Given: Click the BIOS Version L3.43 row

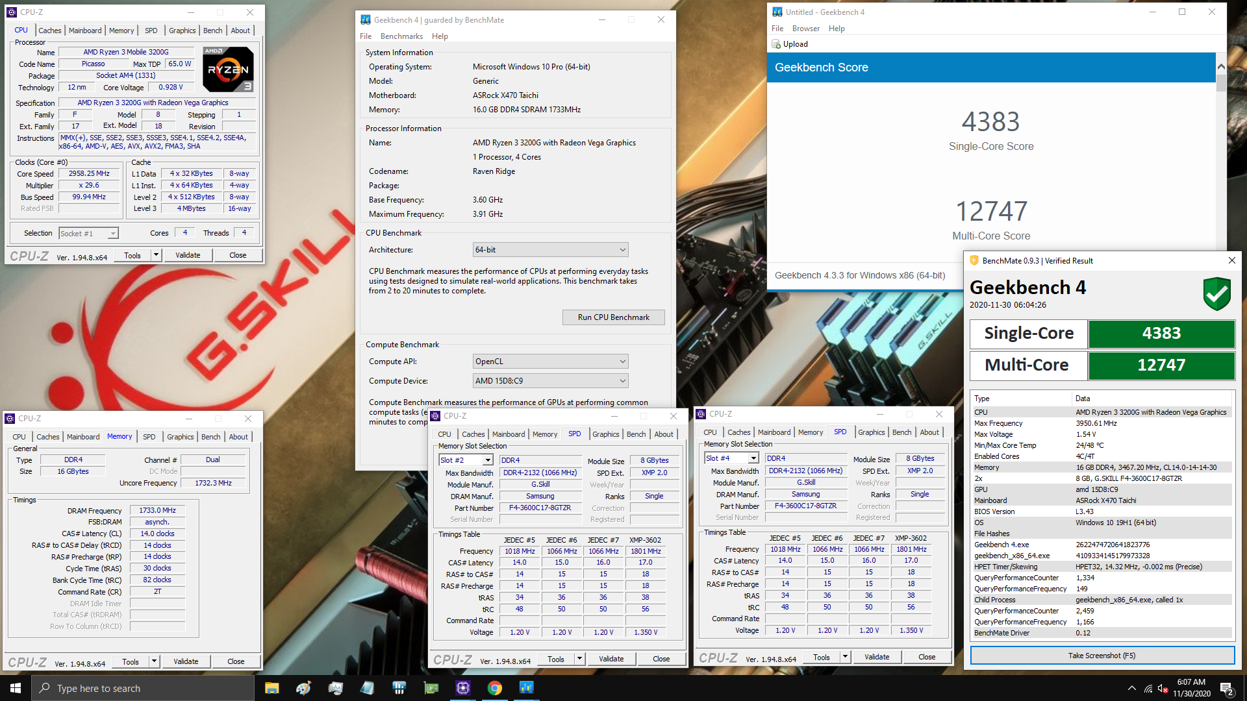Looking at the screenshot, I should pyautogui.click(x=1102, y=512).
